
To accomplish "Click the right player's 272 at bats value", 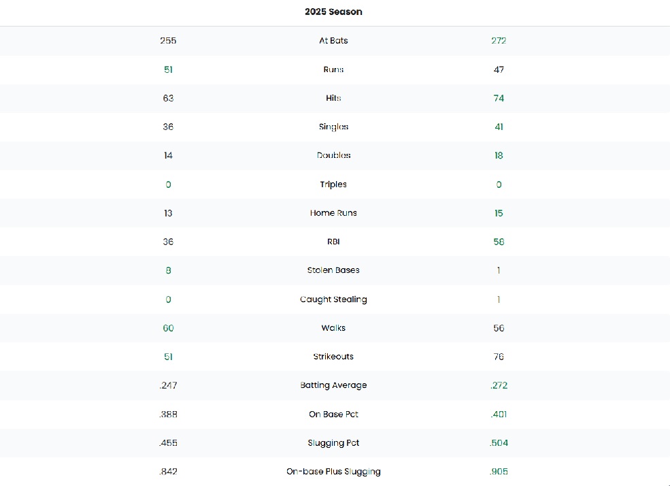I will [x=499, y=41].
